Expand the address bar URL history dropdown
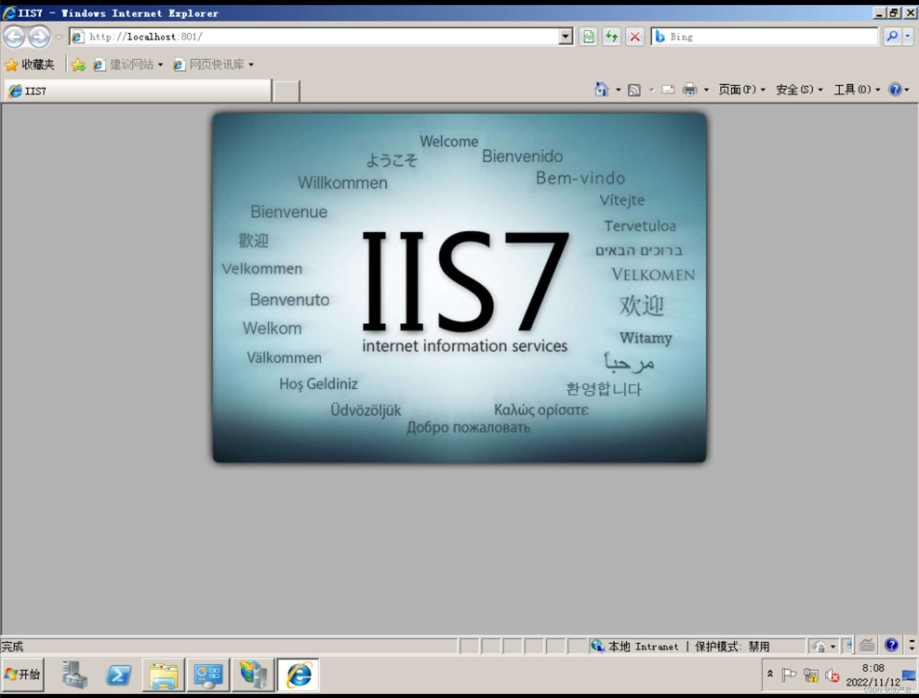 pyautogui.click(x=566, y=37)
